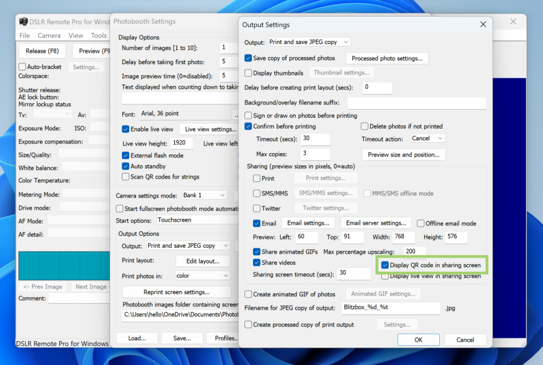This screenshot has width=543, height=365.
Task: Click Sharing screen timeout field
Action: point(354,274)
